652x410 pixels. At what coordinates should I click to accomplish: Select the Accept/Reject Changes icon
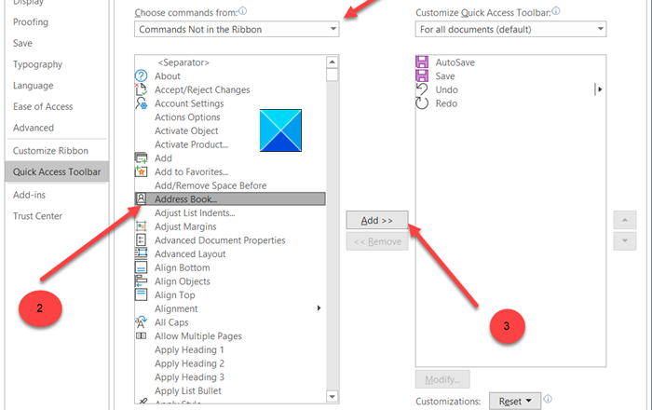141,89
